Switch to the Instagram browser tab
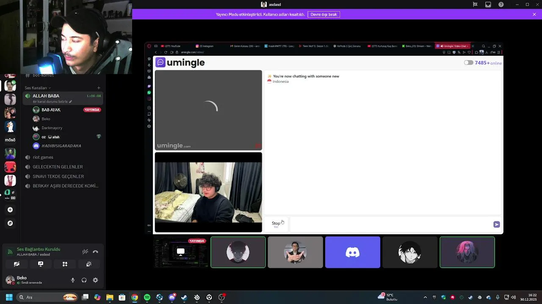Screen dimensions: 542x304 pyautogui.click(x=211, y=46)
